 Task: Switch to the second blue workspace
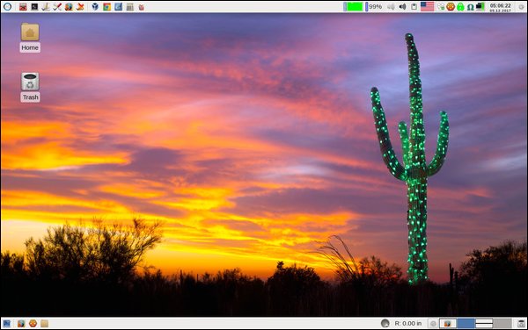click(466, 323)
